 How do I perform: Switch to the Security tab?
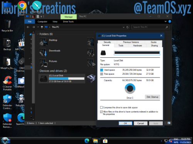tap(107, 42)
